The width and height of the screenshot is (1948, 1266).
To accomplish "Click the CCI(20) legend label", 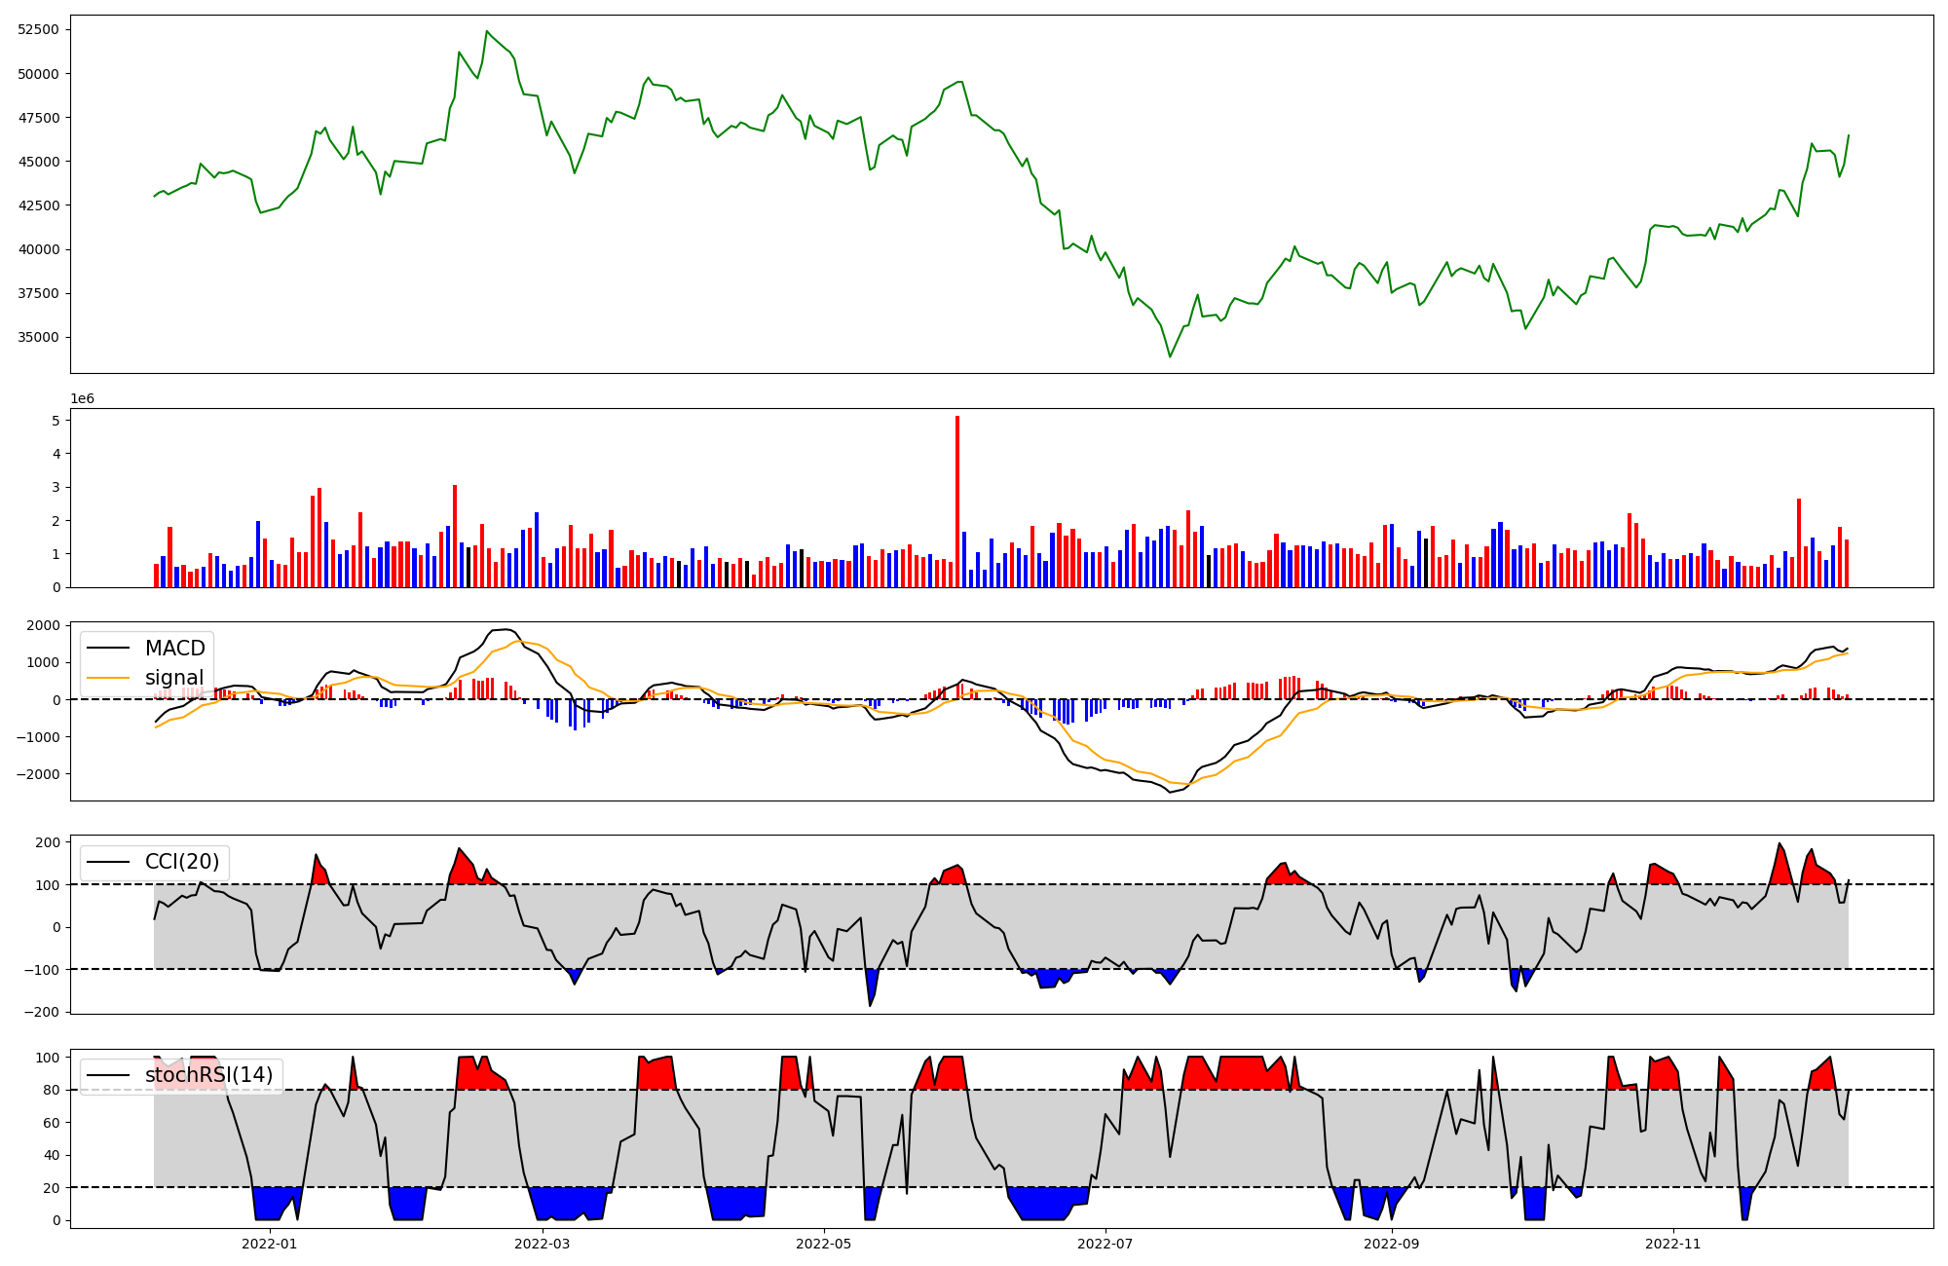I will [x=182, y=862].
